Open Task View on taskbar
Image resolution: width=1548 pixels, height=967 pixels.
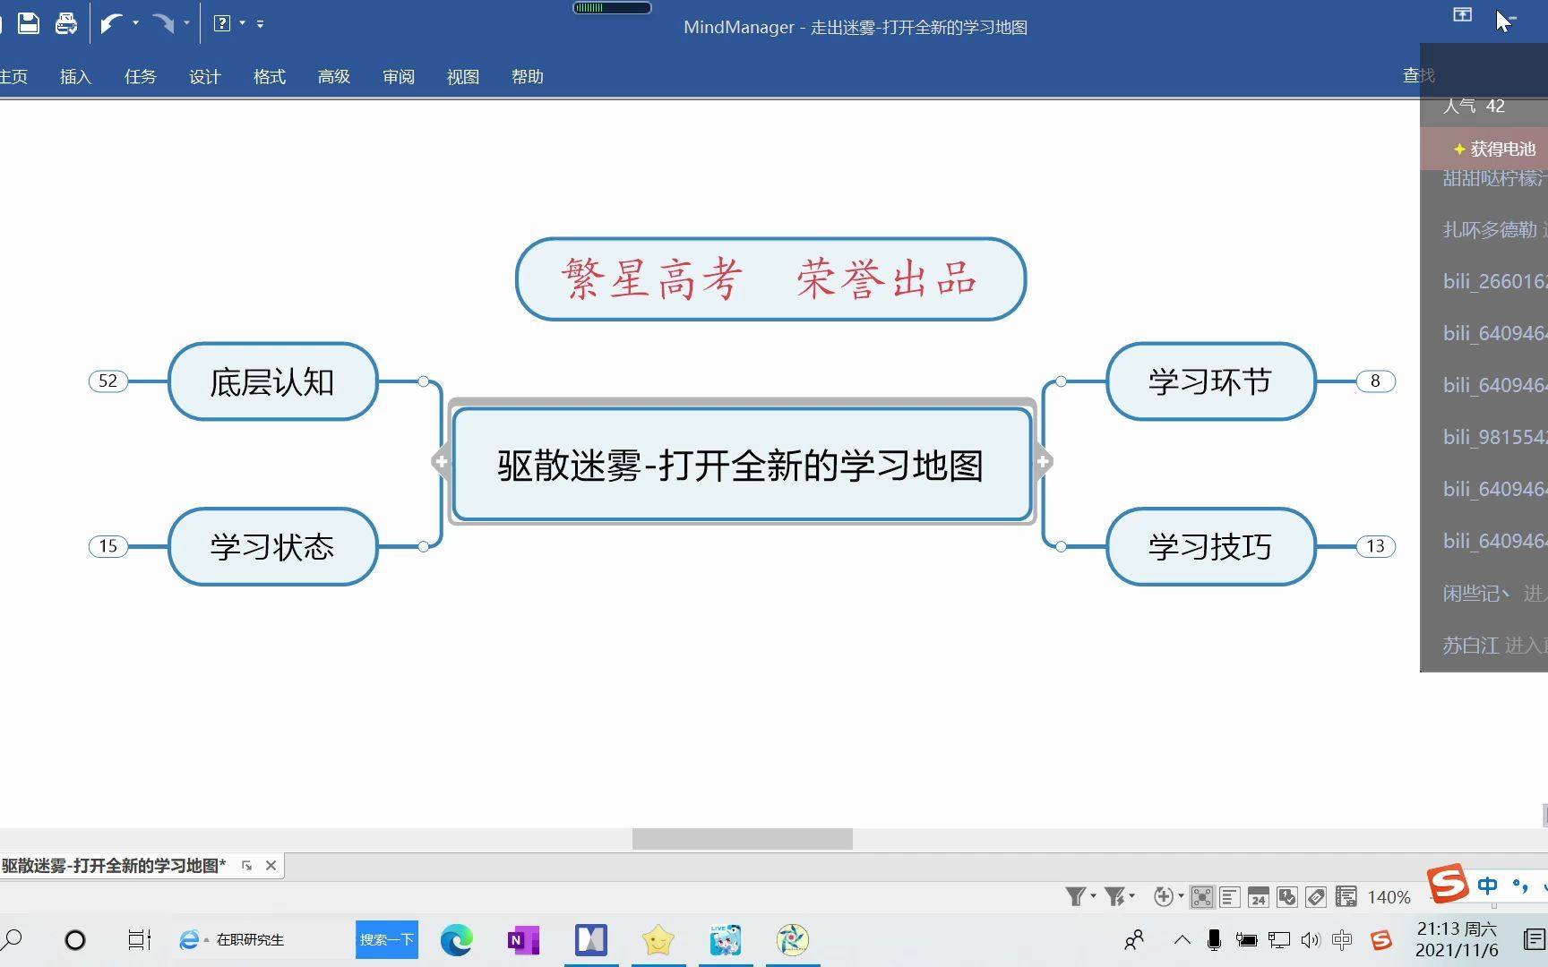click(x=139, y=940)
